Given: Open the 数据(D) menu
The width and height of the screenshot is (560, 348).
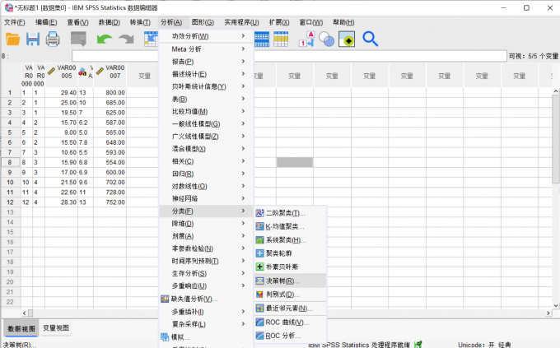Looking at the screenshot, I should click(110, 22).
